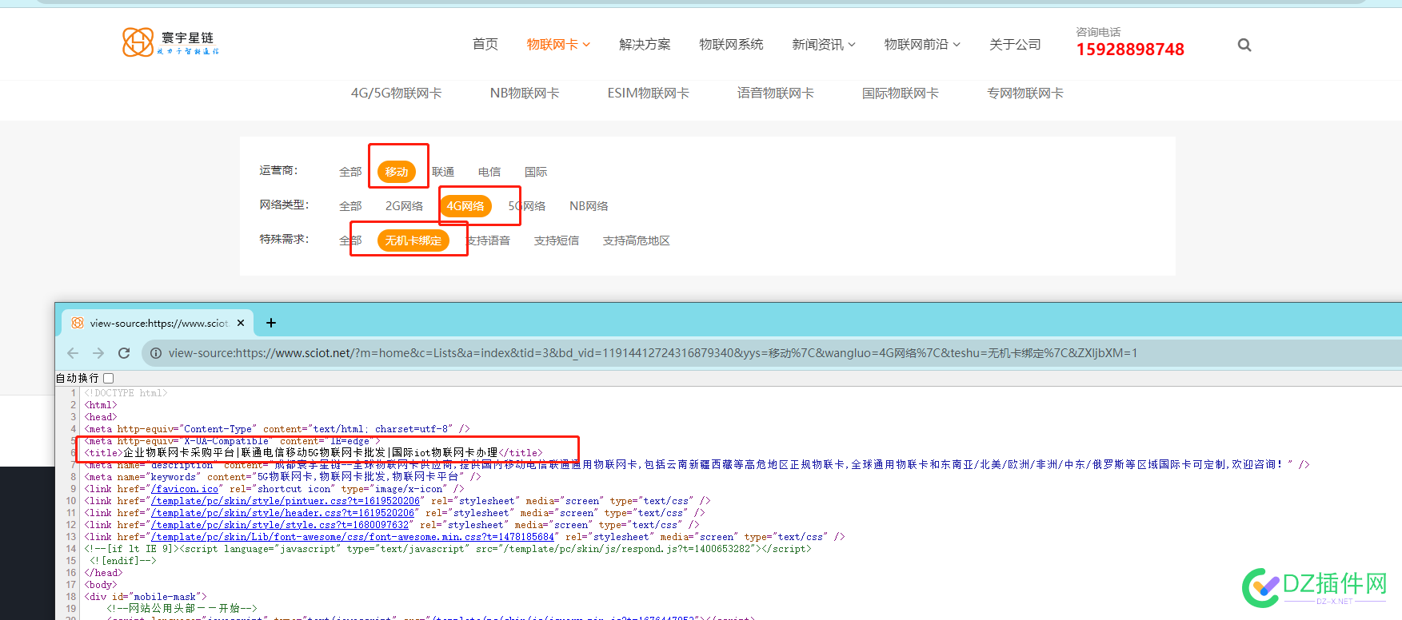Viewport: 1402px width, 620px height.
Task: Click the browser back arrow
Action: pyautogui.click(x=73, y=353)
